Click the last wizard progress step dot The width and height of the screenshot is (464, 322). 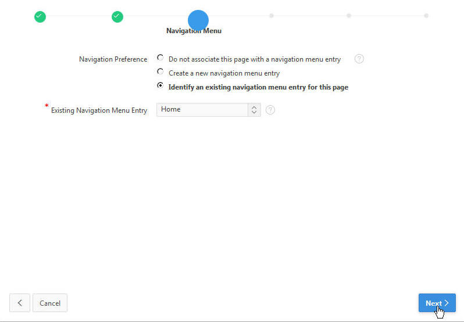click(426, 16)
